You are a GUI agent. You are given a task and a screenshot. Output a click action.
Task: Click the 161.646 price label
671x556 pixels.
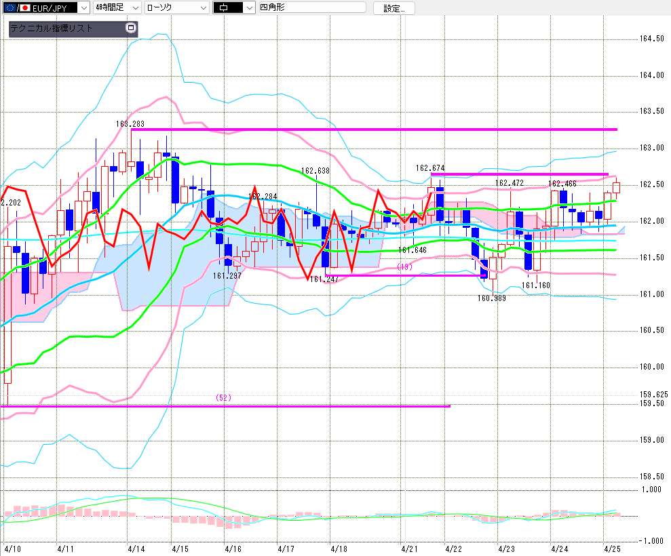point(413,250)
